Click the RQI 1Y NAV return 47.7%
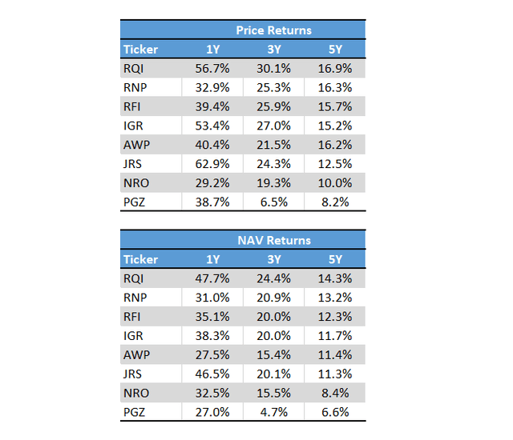The image size is (513, 440). click(x=212, y=278)
